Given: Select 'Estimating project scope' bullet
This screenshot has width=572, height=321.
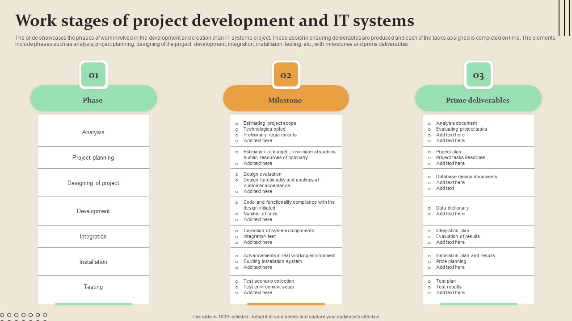Looking at the screenshot, I should (x=270, y=123).
